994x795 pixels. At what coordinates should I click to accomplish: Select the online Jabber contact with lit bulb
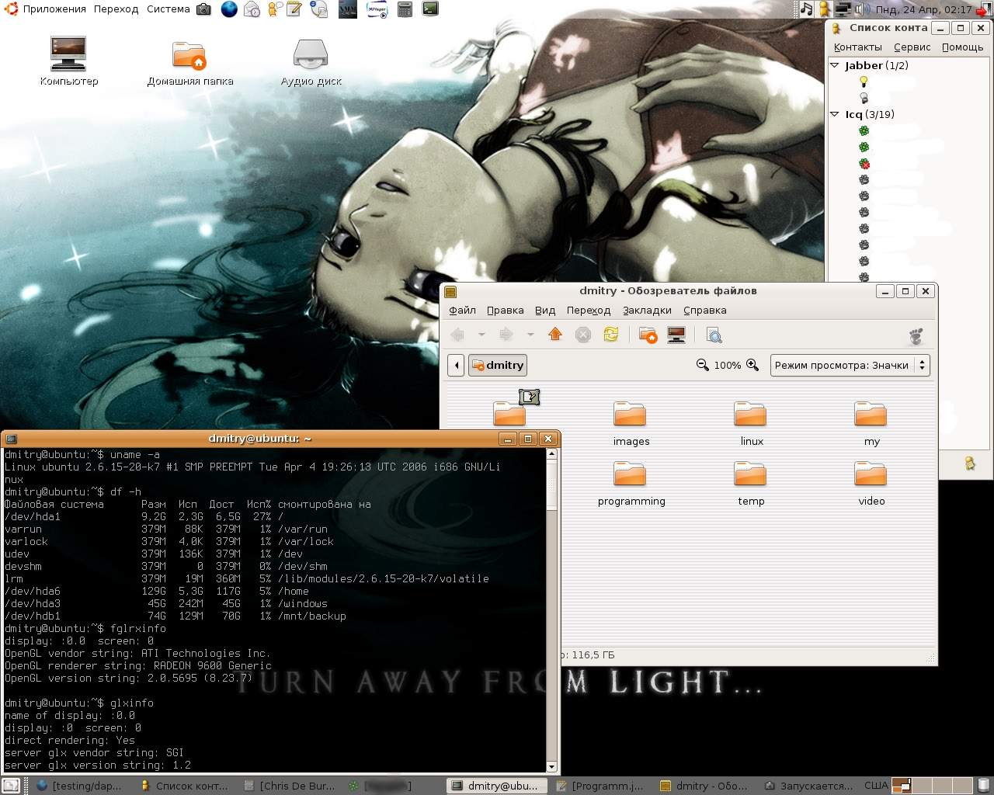coord(864,82)
